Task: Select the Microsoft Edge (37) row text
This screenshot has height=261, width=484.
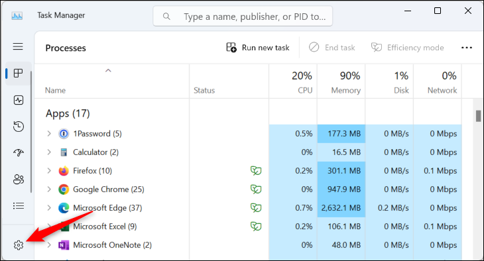Action: [x=107, y=208]
